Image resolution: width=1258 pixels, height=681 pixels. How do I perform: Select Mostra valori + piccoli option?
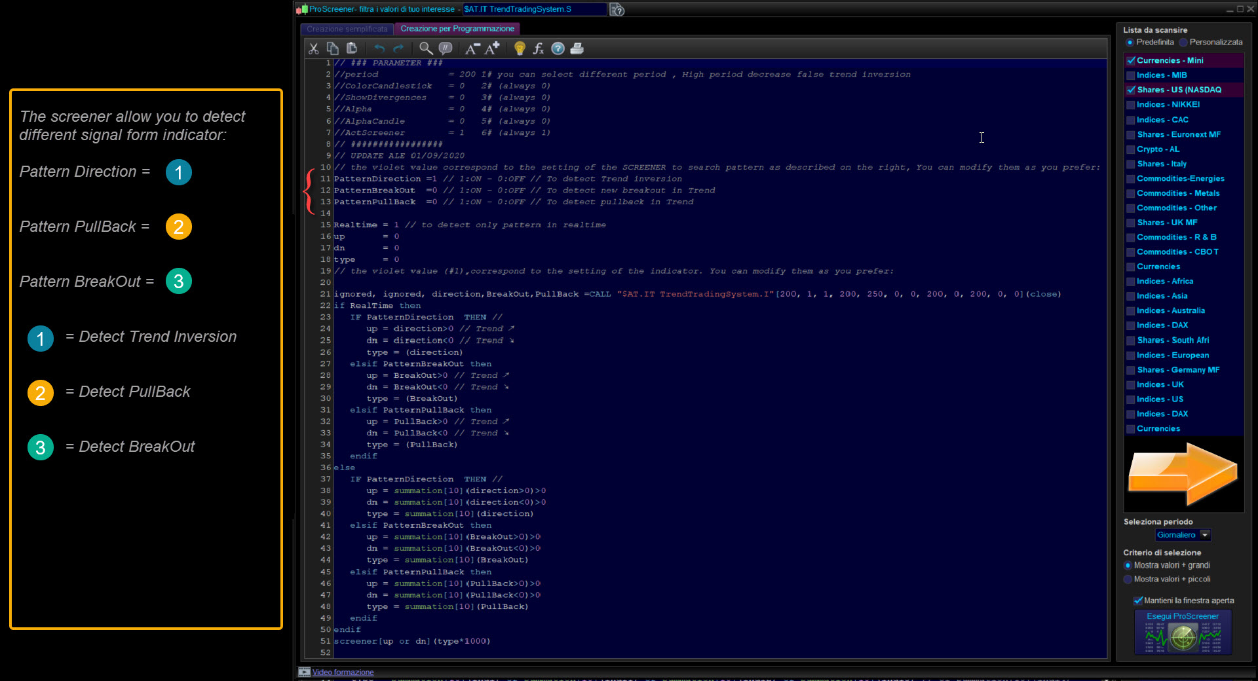[x=1128, y=580]
